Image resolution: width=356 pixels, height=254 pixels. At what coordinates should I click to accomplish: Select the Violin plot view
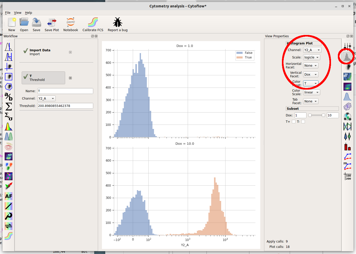click(347, 136)
